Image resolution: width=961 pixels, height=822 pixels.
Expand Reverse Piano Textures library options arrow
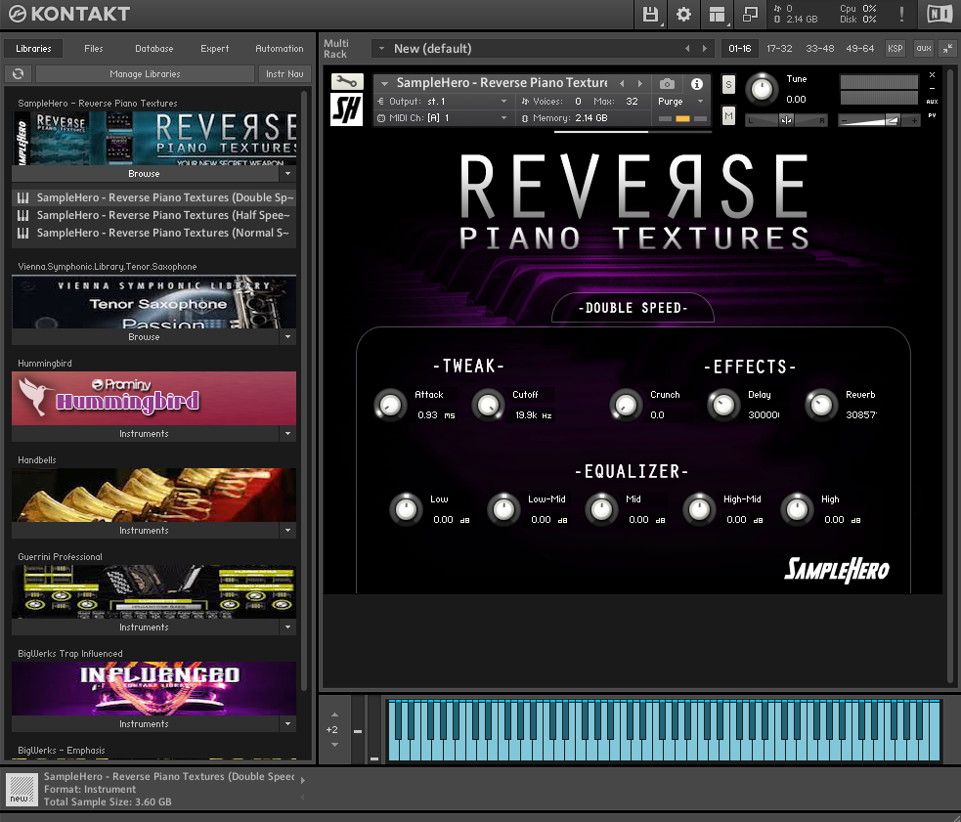pyautogui.click(x=288, y=173)
